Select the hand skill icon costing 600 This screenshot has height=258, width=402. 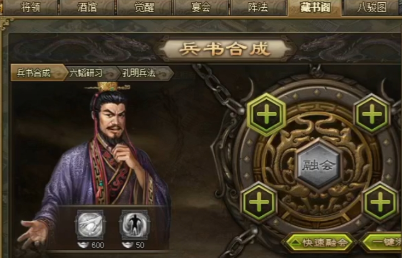coord(90,225)
